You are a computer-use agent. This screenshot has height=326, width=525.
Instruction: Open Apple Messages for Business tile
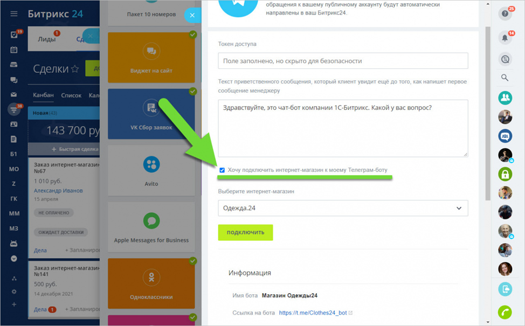pyautogui.click(x=151, y=227)
